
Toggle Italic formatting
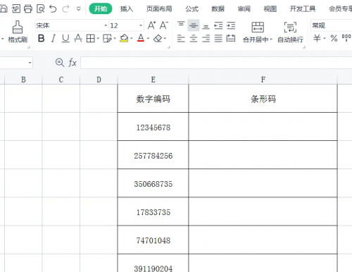coord(54,38)
